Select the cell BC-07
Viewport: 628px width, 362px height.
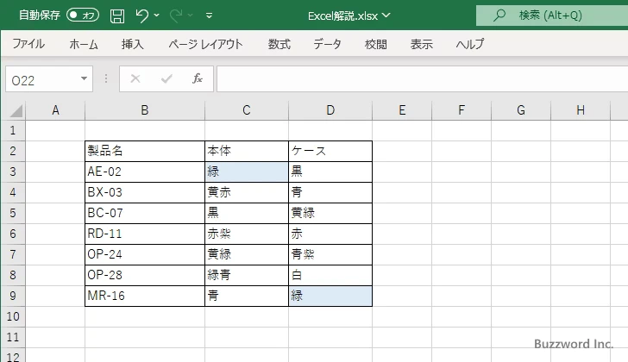pyautogui.click(x=145, y=213)
